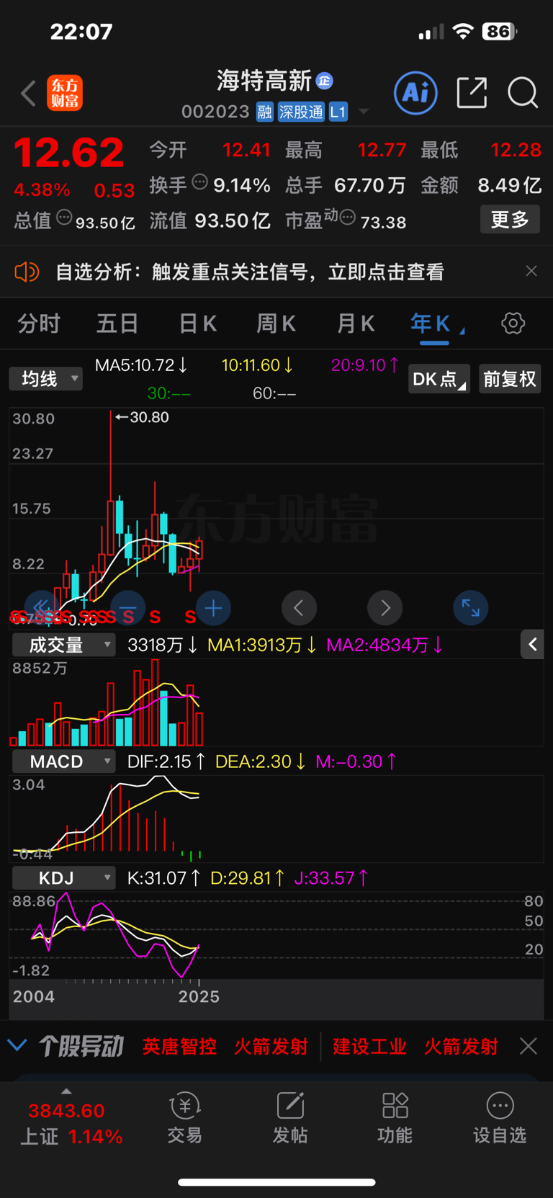Tap 设自选 to add to watchlist
This screenshot has height=1198, width=553.
click(500, 1119)
